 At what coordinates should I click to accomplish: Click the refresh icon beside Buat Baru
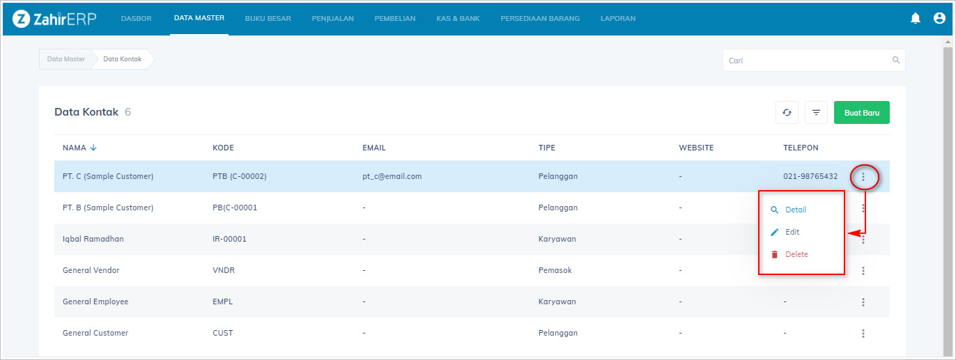[x=787, y=112]
